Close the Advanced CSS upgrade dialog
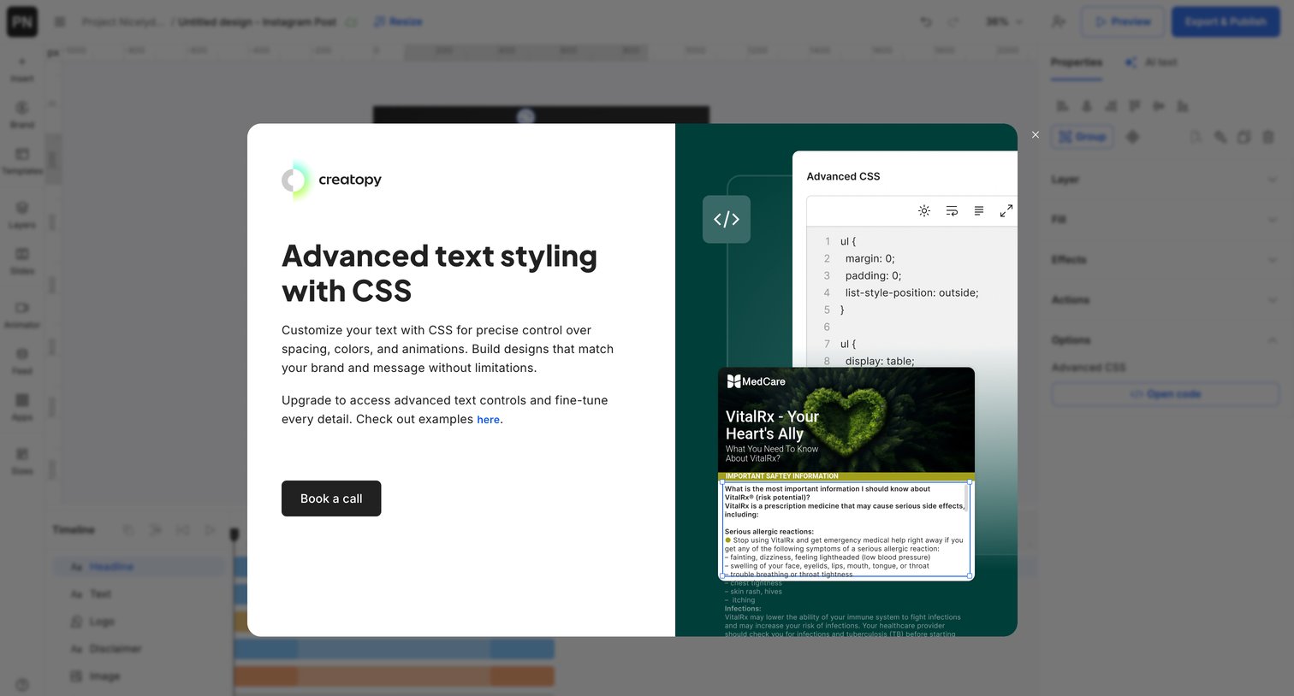This screenshot has height=696, width=1294. (x=1036, y=135)
